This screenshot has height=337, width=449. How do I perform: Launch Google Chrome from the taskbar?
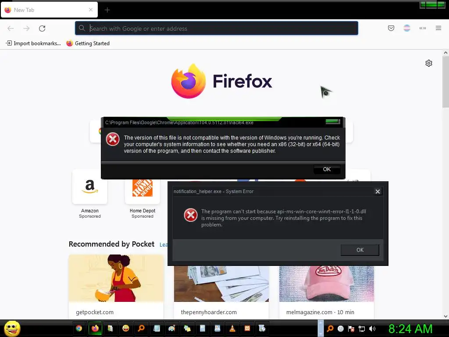[79, 328]
